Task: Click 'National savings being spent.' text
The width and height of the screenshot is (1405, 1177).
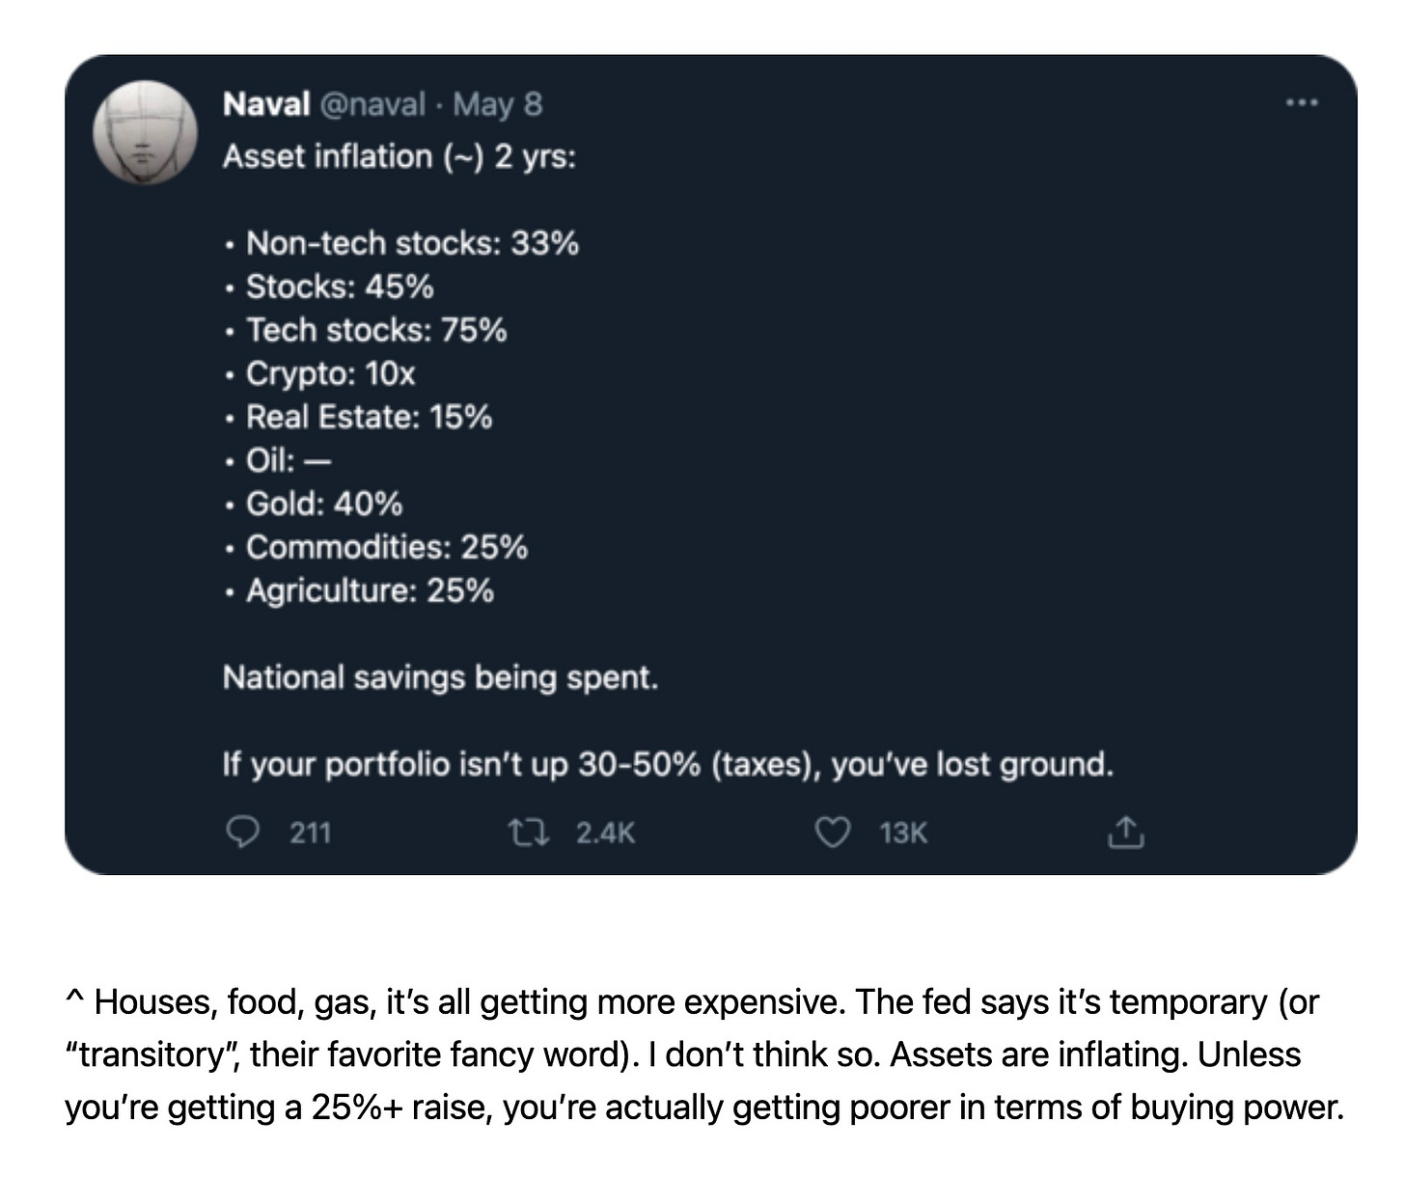Action: (440, 677)
